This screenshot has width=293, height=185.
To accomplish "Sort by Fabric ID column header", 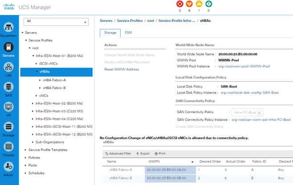I will tap(259, 161).
